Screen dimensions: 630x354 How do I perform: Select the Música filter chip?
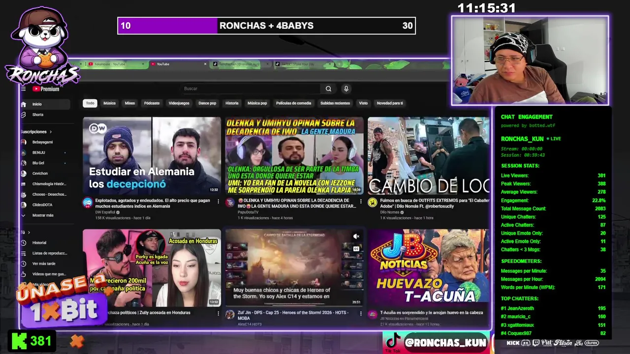pyautogui.click(x=109, y=103)
